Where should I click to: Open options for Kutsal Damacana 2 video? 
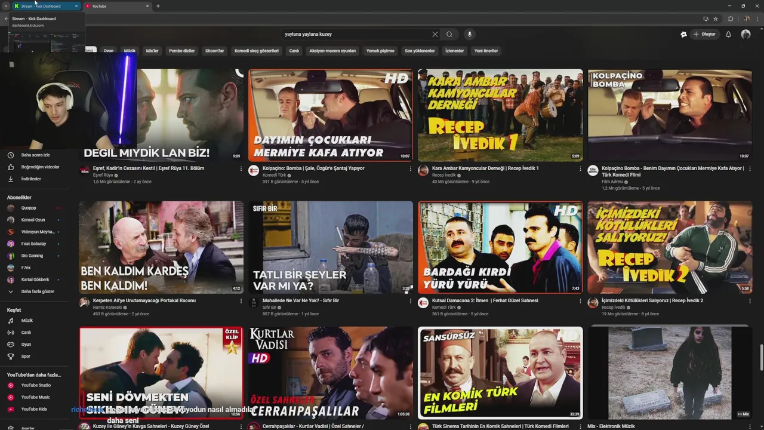580,301
